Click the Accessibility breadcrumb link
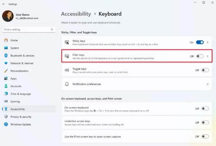Viewport: 216px width, 146px height. coord(76,14)
